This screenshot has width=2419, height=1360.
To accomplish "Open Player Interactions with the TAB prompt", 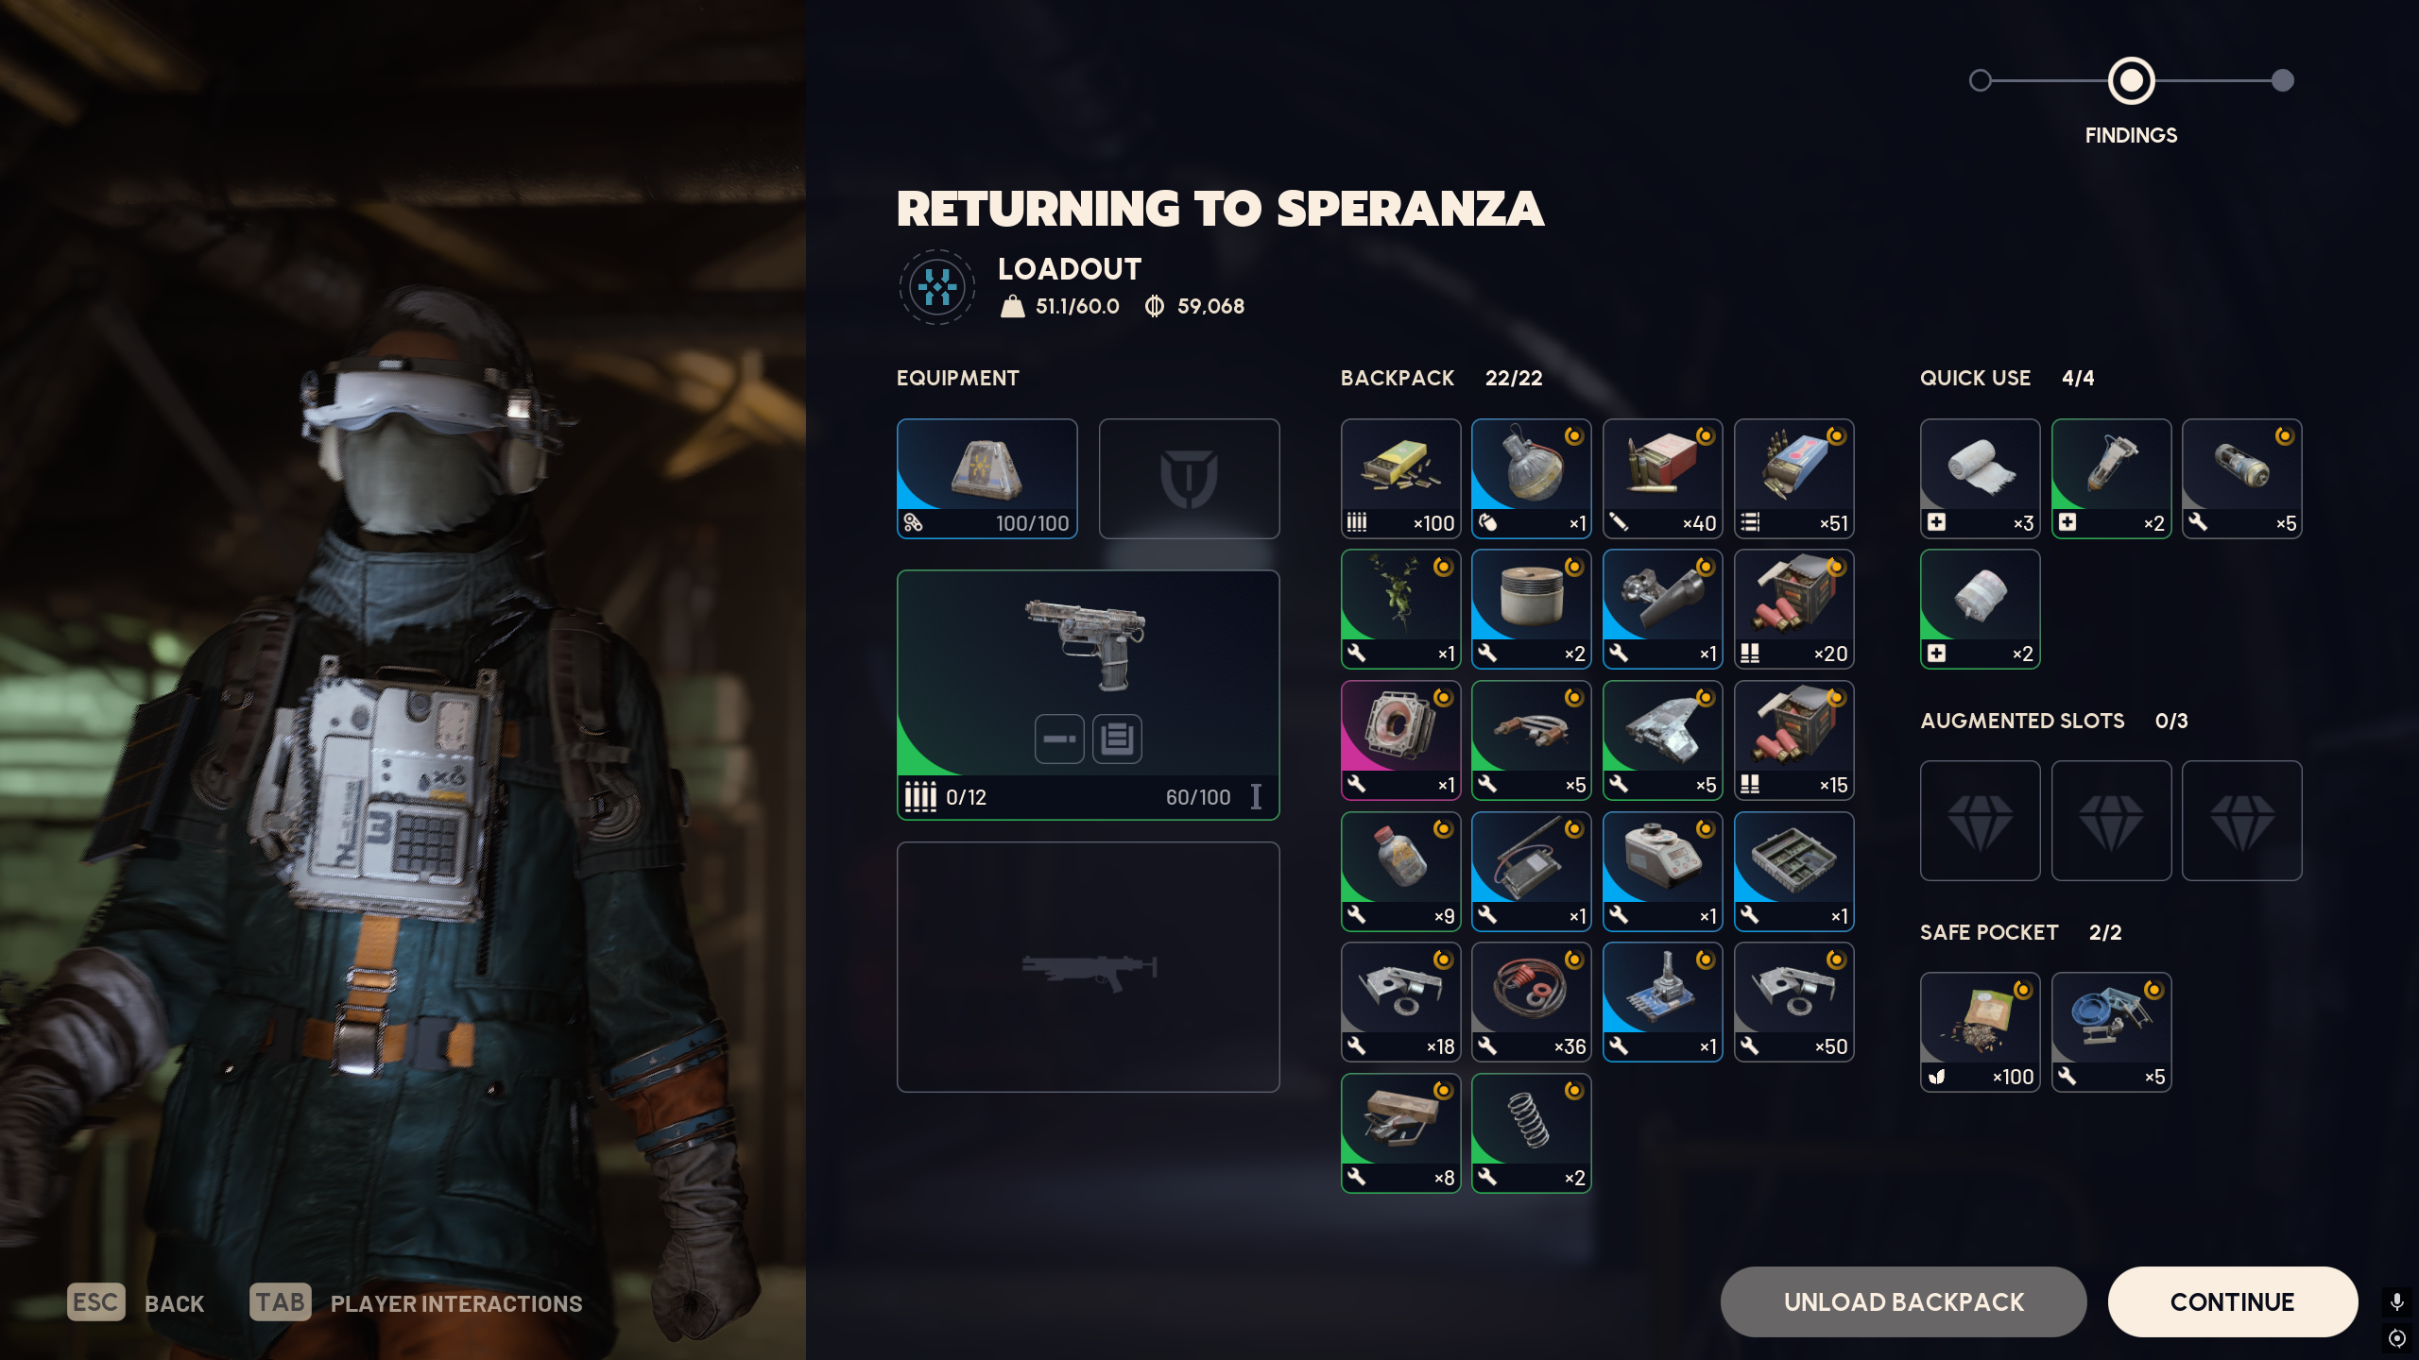I will click(x=416, y=1302).
